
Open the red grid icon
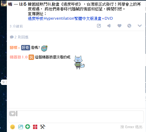35,127
